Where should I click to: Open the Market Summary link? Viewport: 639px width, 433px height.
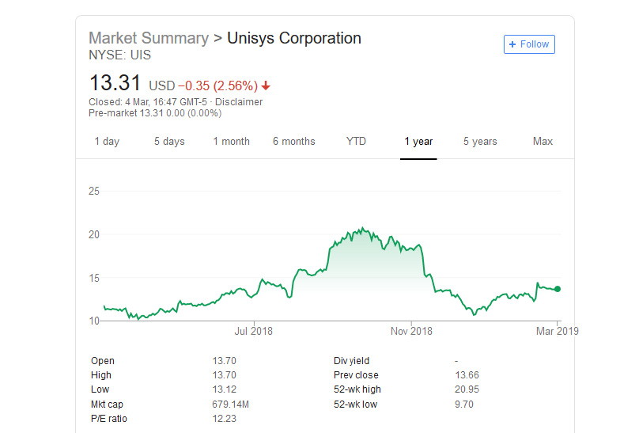tap(149, 38)
